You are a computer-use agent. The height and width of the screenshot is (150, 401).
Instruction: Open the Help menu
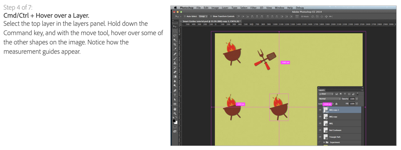tap(290, 8)
